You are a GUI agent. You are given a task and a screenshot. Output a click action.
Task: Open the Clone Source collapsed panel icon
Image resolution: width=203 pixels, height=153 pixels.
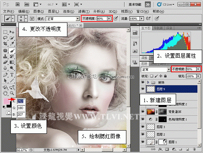tap(135, 62)
